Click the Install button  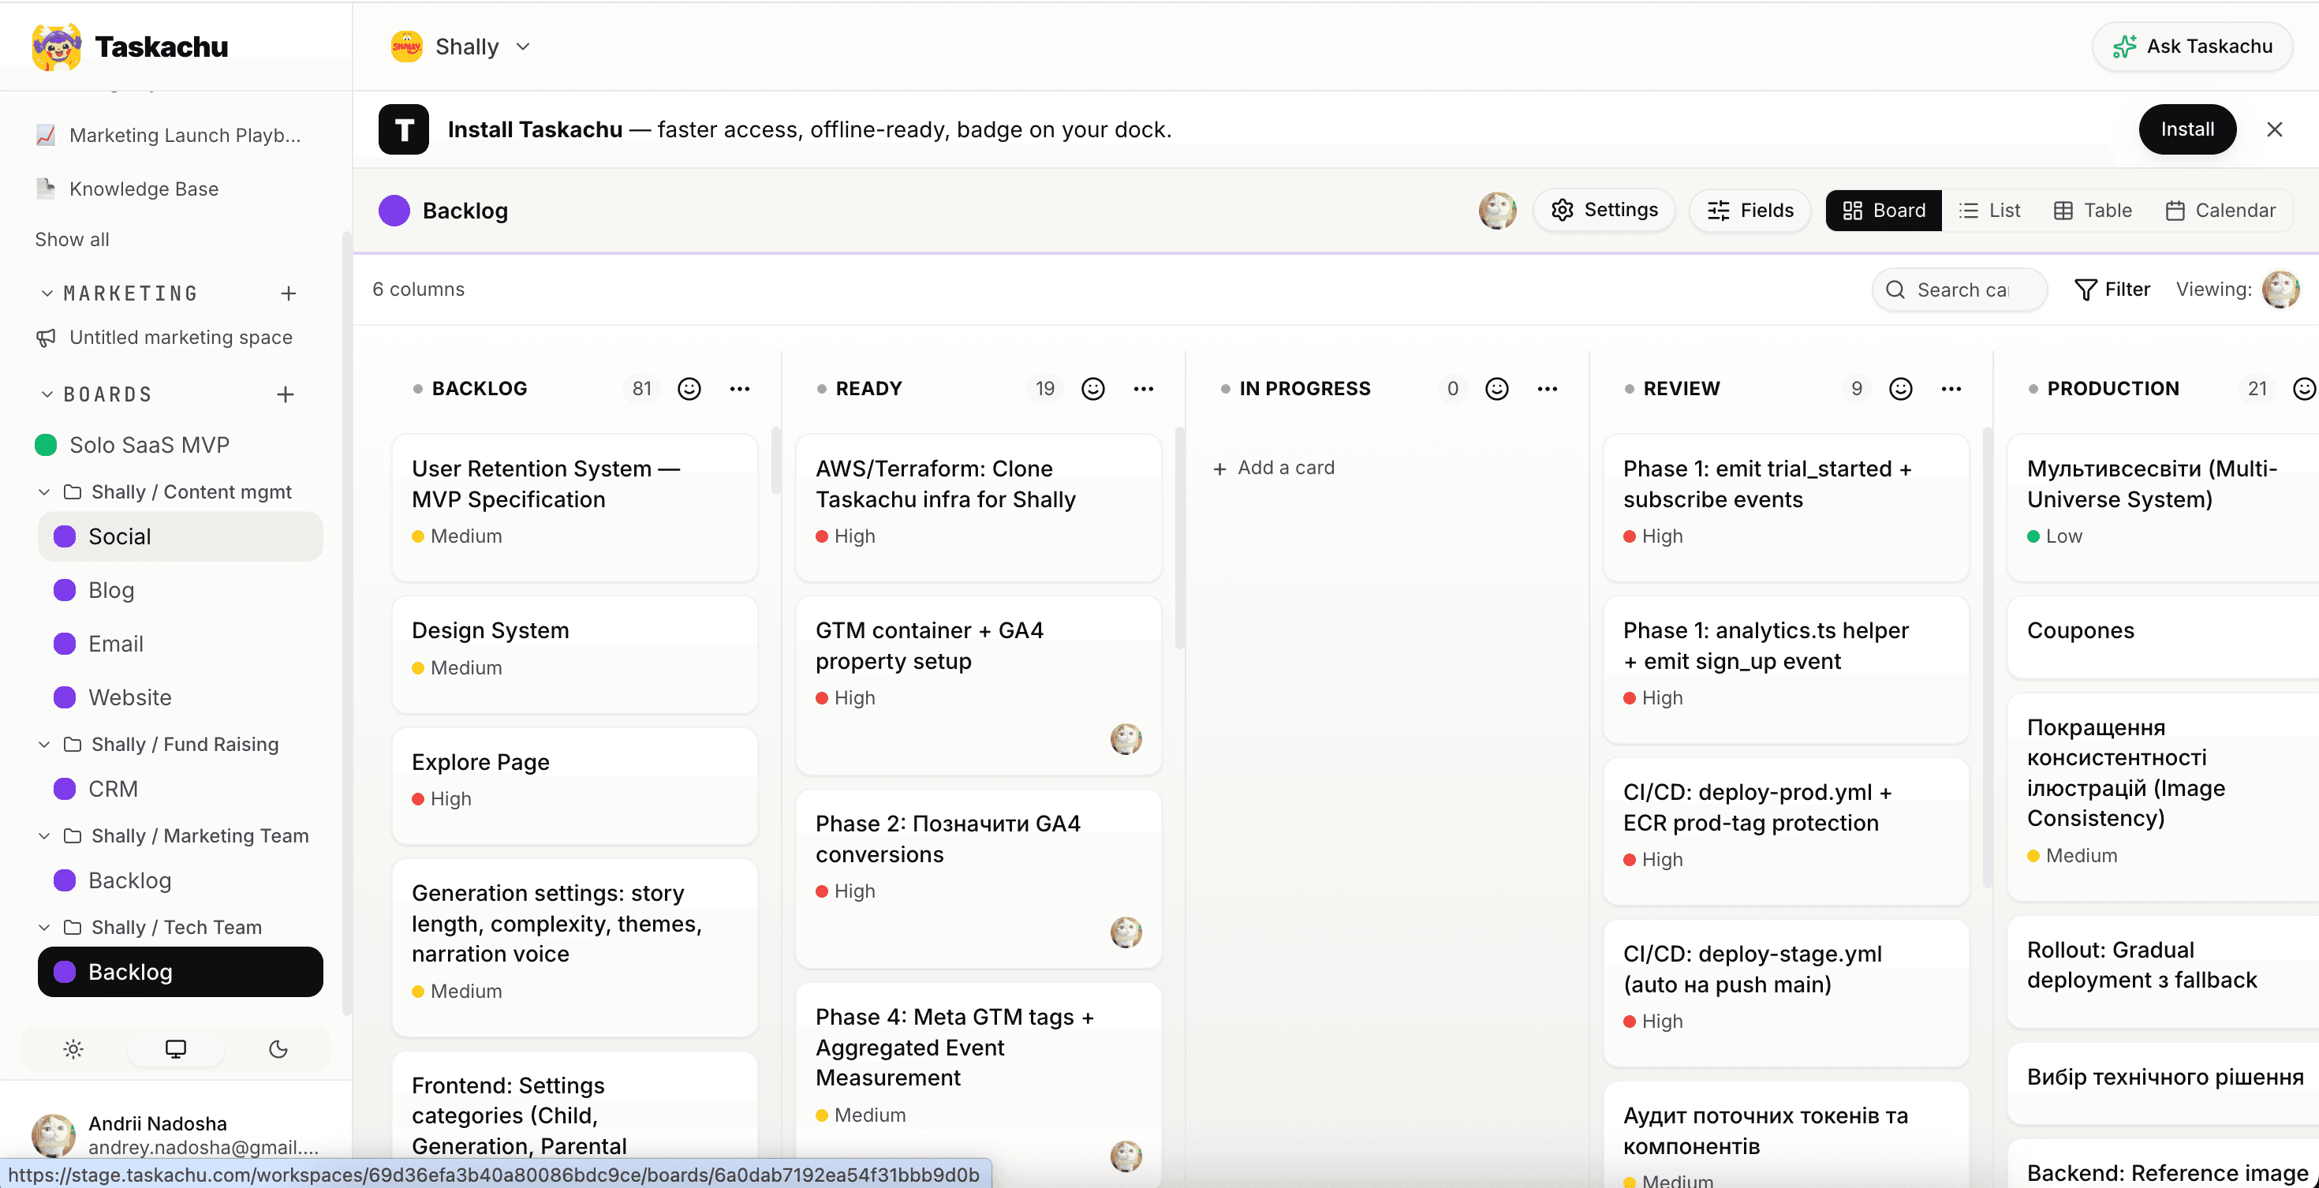point(2187,129)
